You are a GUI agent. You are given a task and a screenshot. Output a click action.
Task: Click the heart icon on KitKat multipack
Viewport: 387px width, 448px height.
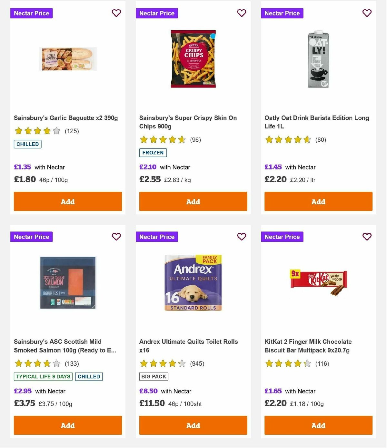[x=367, y=237]
